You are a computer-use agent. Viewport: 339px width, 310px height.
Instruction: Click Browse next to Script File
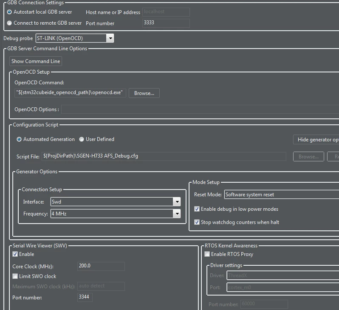point(308,157)
